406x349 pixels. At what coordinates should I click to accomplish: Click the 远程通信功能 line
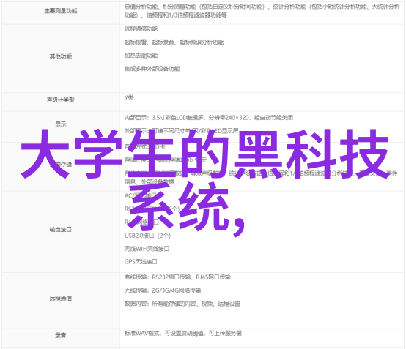(141, 29)
